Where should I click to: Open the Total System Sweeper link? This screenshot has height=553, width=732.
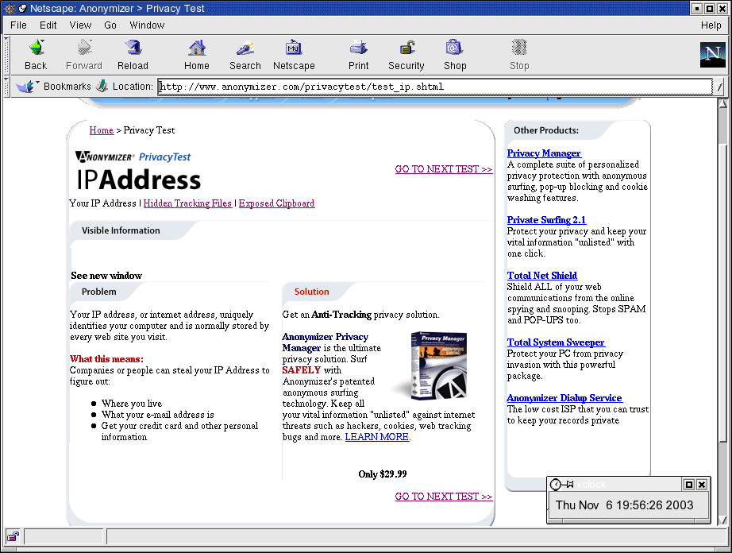click(556, 342)
